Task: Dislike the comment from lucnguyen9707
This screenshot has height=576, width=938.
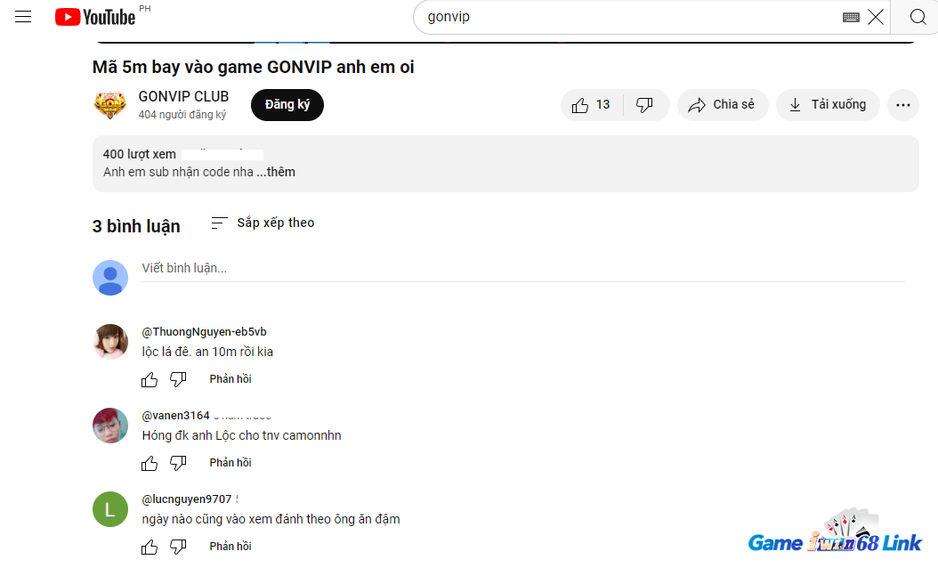Action: pos(178,547)
